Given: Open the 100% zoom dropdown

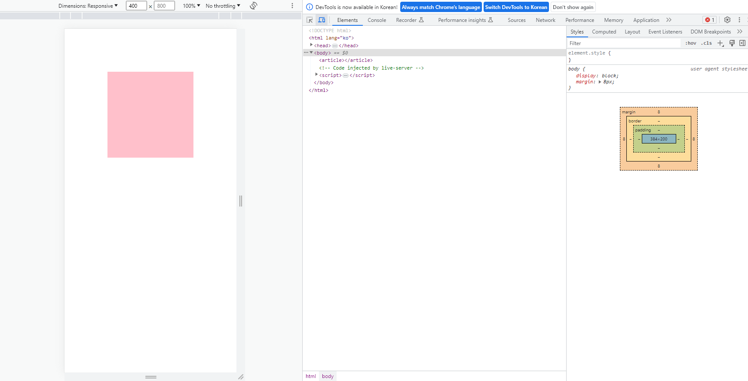Looking at the screenshot, I should tap(191, 6).
